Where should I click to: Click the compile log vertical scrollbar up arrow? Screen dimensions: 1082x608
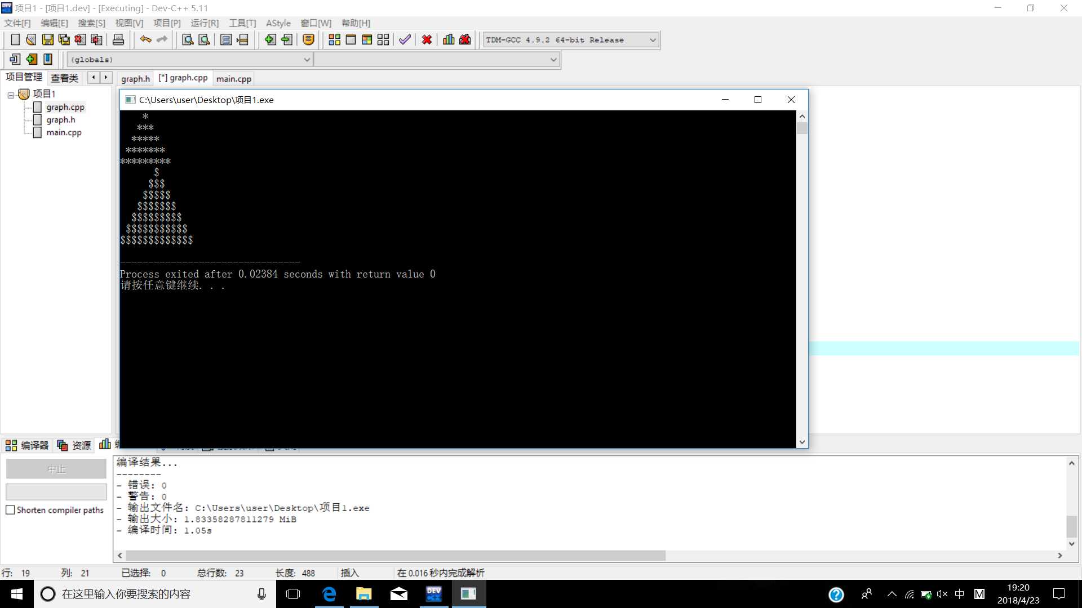click(x=1071, y=463)
